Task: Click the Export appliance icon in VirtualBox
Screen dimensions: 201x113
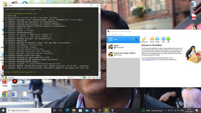Action: click(158, 40)
